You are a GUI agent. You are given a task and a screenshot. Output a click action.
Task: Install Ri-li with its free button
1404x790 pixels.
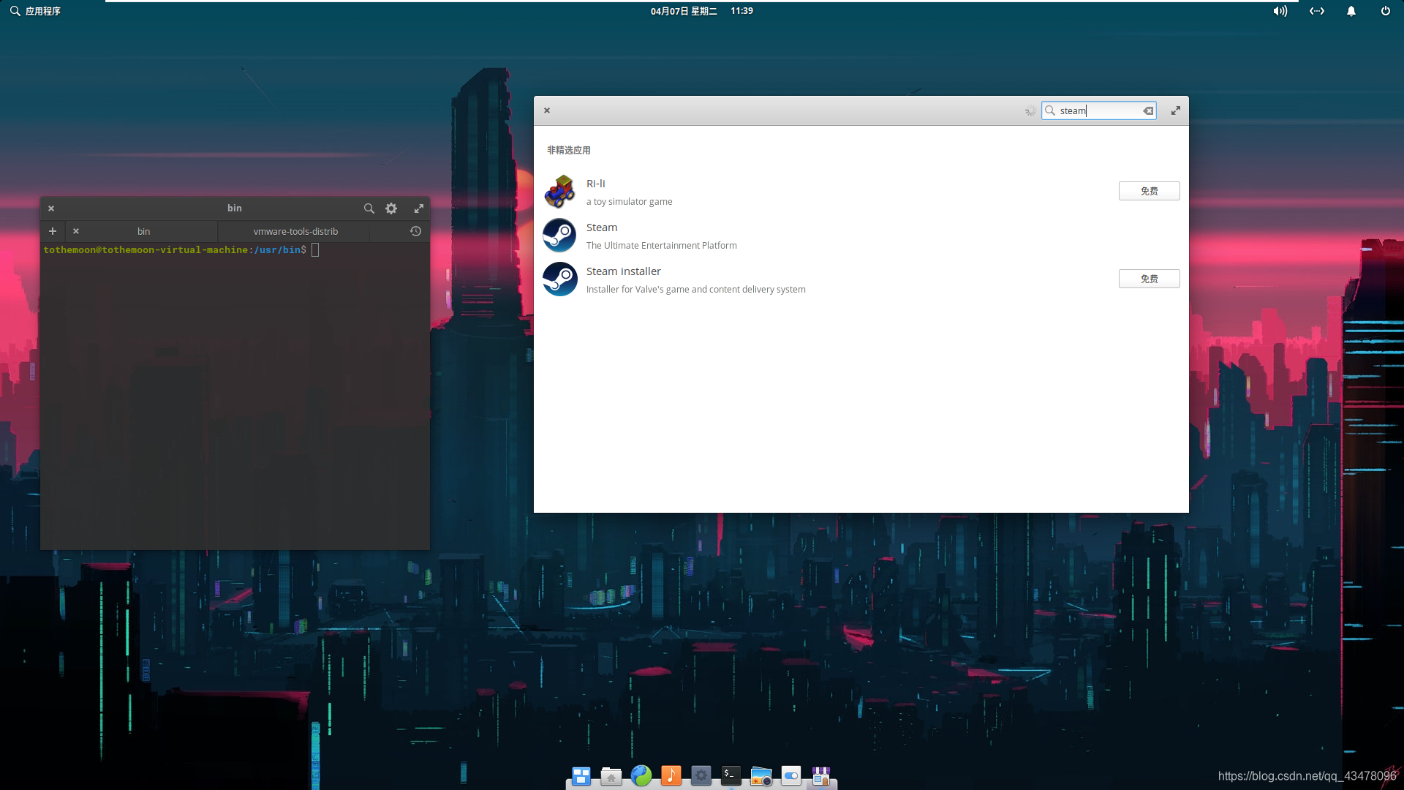point(1149,191)
